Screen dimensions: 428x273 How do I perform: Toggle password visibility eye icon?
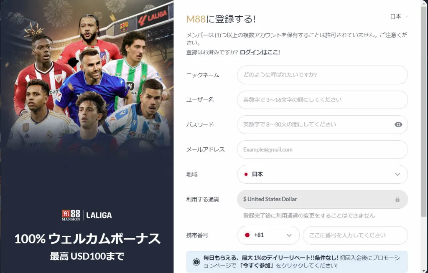coord(398,125)
